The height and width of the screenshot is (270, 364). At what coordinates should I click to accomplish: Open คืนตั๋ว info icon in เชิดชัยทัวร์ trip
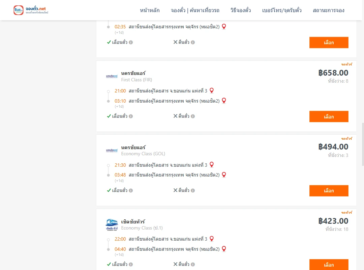(193, 264)
